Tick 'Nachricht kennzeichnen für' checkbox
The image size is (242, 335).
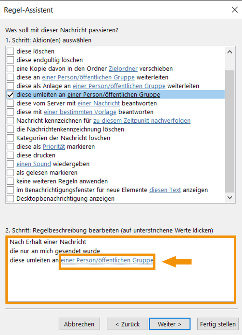pos(10,121)
